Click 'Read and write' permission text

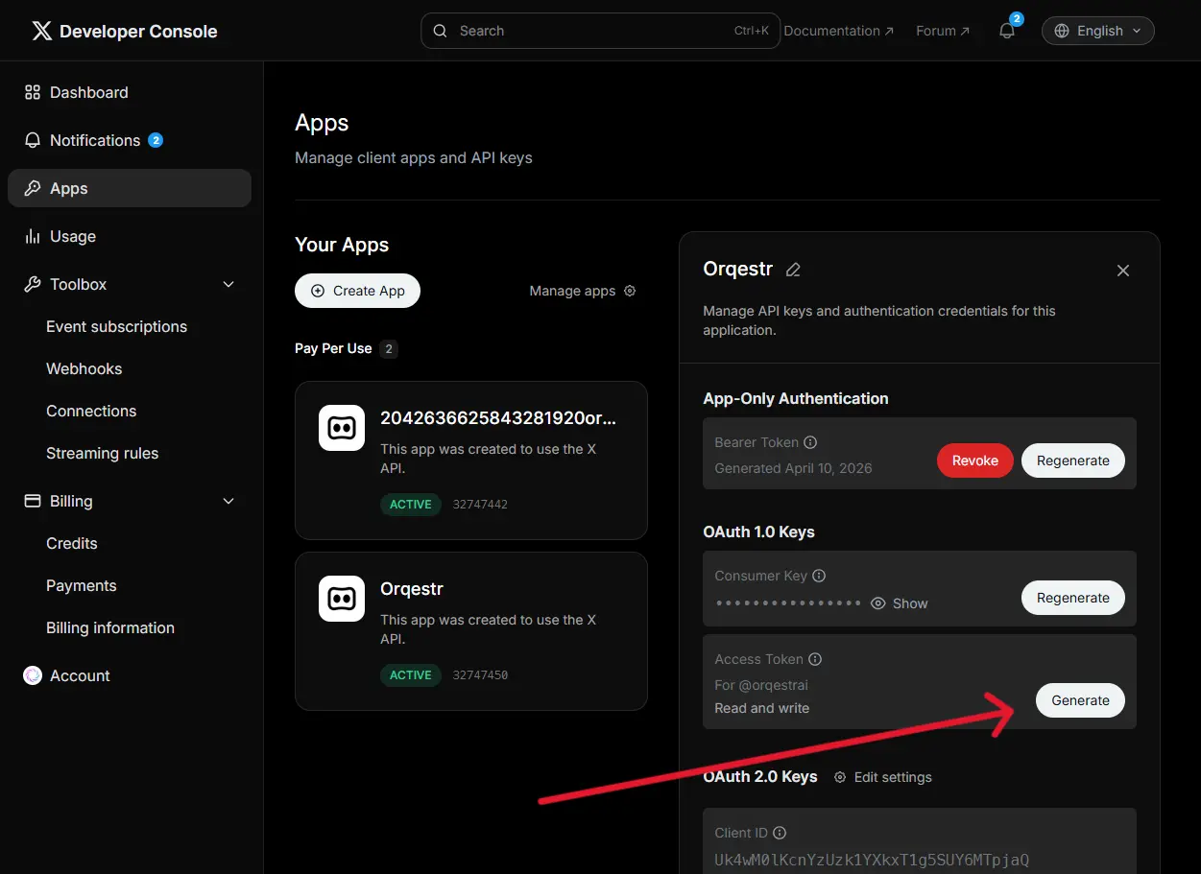click(x=762, y=708)
